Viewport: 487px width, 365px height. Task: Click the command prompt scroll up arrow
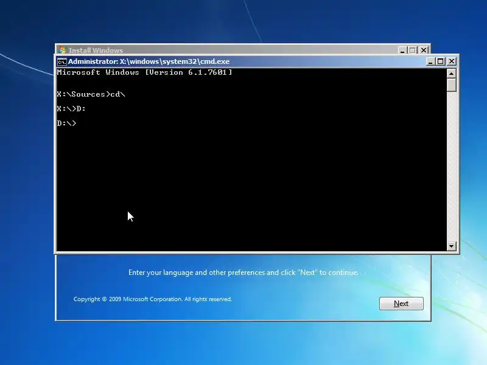click(x=451, y=73)
